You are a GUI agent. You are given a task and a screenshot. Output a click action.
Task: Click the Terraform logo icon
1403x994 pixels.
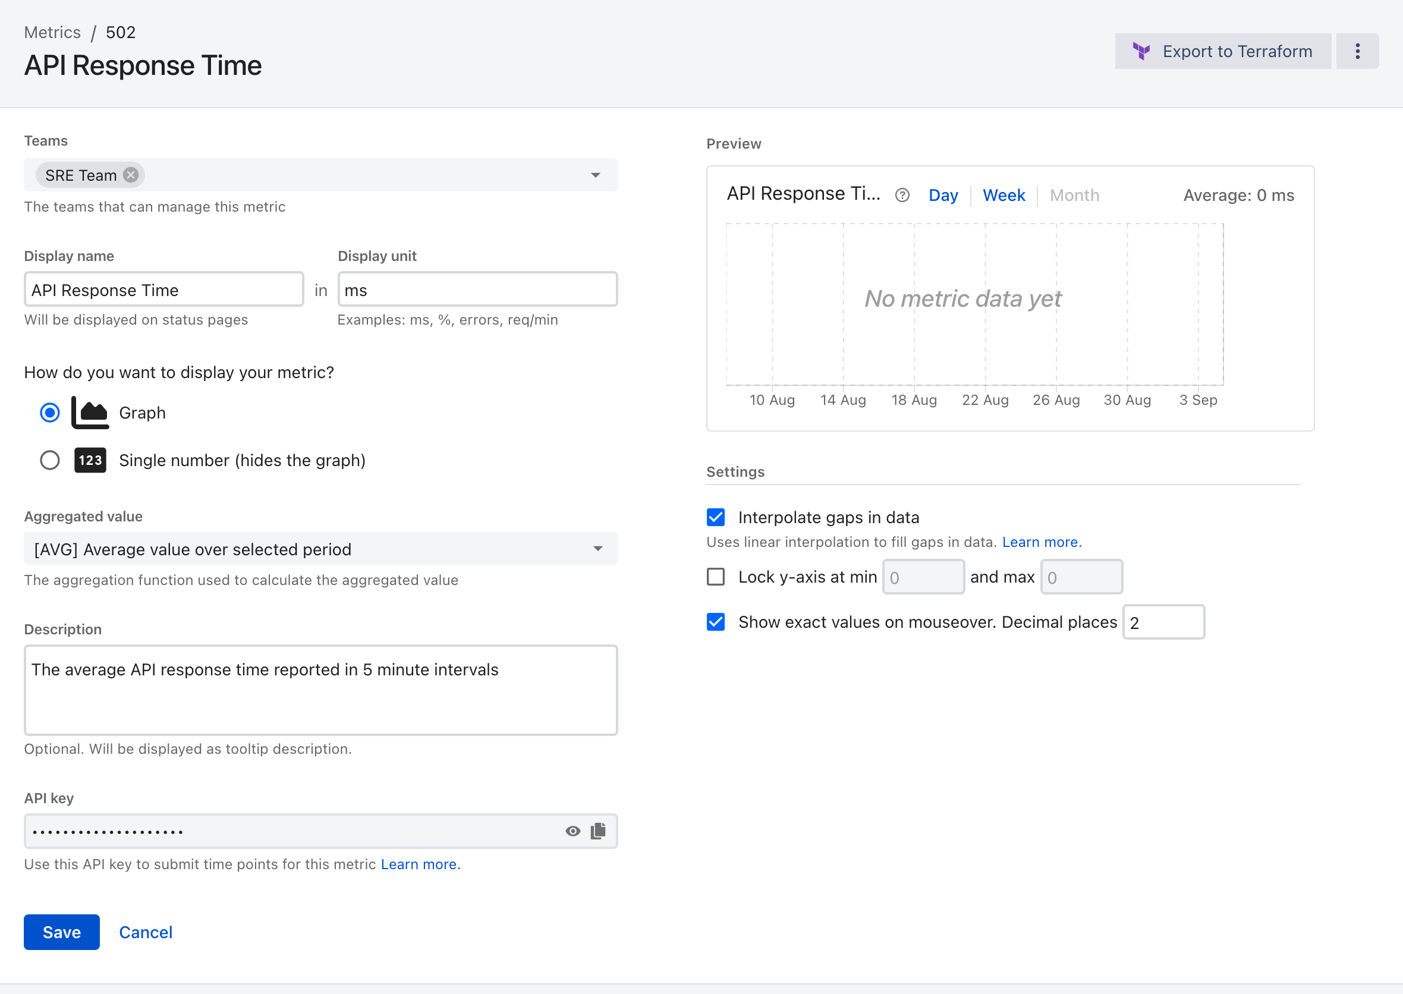pos(1141,51)
